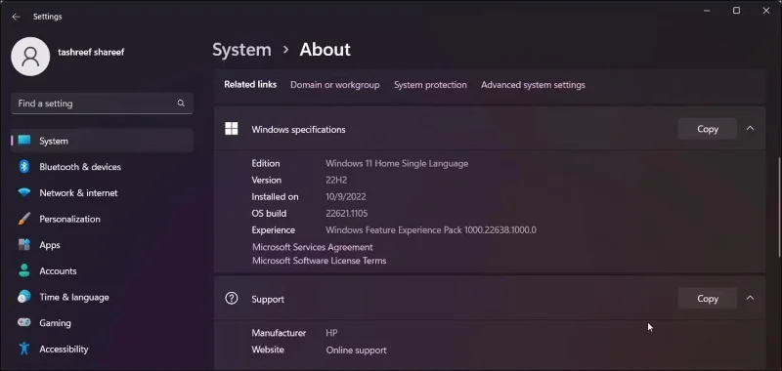Select the Personalization paintbrush icon
The height and width of the screenshot is (371, 782).
tap(23, 219)
